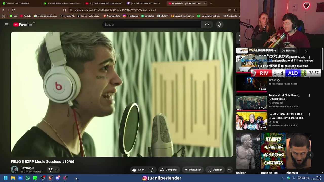Open the YouTube bookmark
This screenshot has height=182, width=324.
coord(25,16)
